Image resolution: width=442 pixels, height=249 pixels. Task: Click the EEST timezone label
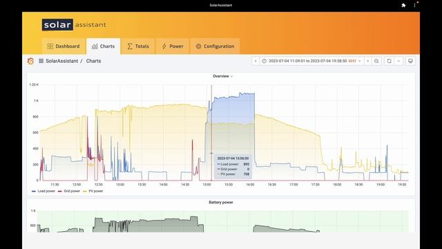click(x=352, y=61)
